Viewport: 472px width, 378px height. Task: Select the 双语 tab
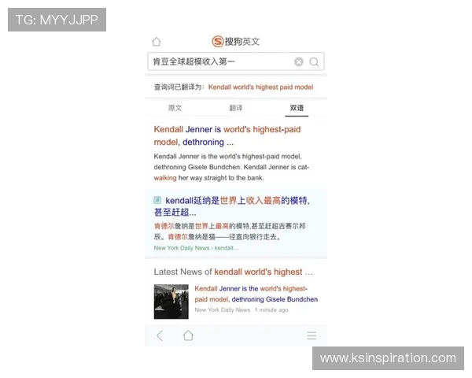(x=297, y=108)
